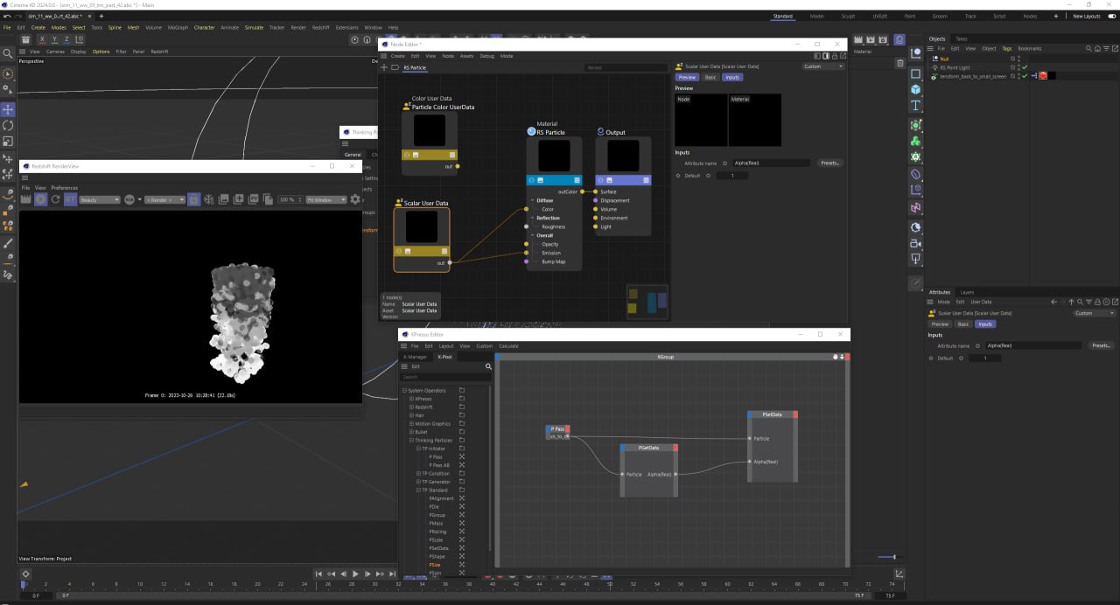The width and height of the screenshot is (1120, 605).
Task: Click the PSetData node title in XPresso
Action: coord(772,414)
